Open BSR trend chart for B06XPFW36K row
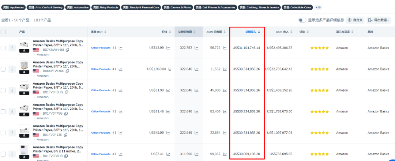 click(121, 69)
